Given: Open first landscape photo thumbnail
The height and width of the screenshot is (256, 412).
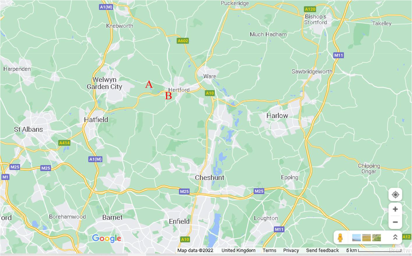Looking at the screenshot, I should point(356,238).
